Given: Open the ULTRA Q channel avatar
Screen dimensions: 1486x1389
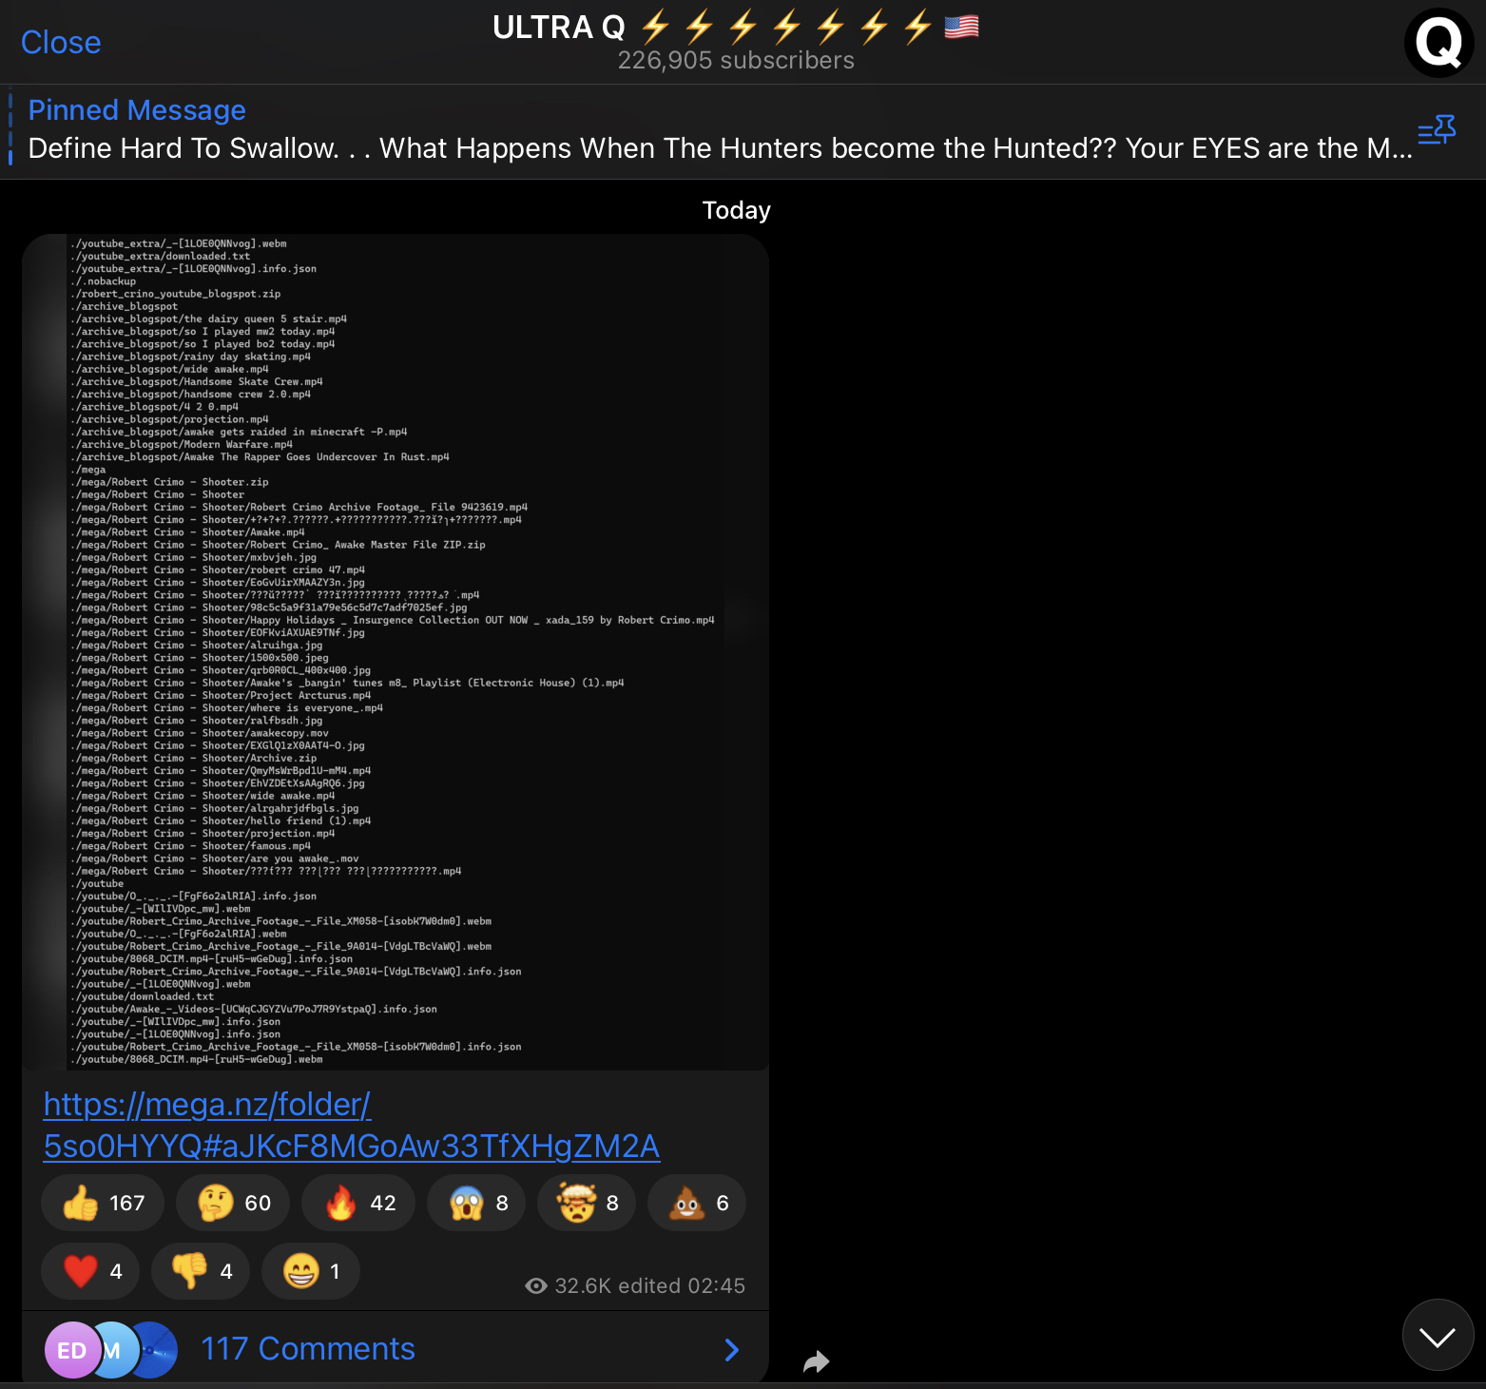Looking at the screenshot, I should [1438, 43].
